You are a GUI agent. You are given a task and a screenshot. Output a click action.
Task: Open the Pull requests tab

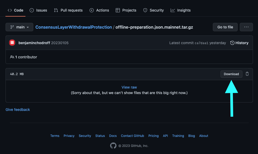pyautogui.click(x=68, y=10)
